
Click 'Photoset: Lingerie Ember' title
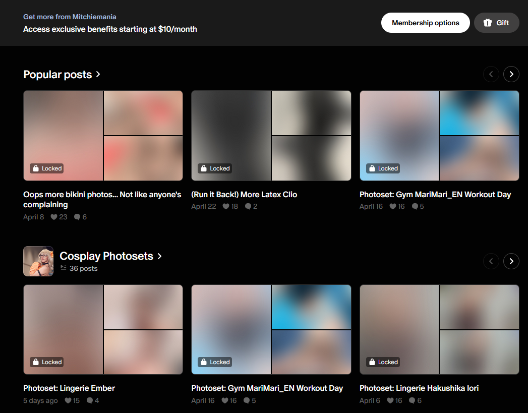(69, 388)
